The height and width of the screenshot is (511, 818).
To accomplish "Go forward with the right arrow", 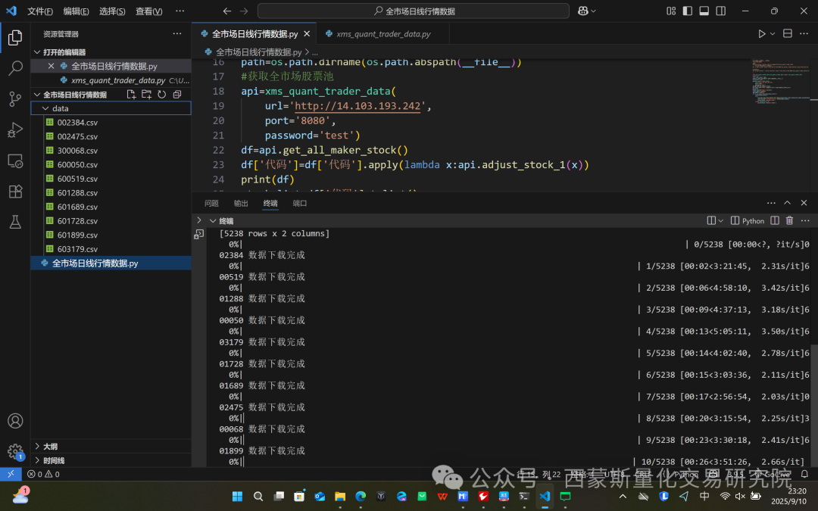I will tap(244, 11).
